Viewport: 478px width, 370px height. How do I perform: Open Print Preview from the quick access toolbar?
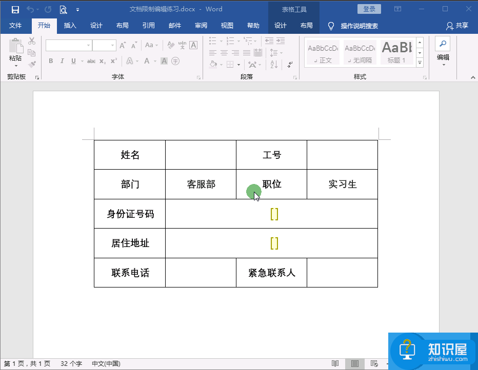pyautogui.click(x=63, y=10)
